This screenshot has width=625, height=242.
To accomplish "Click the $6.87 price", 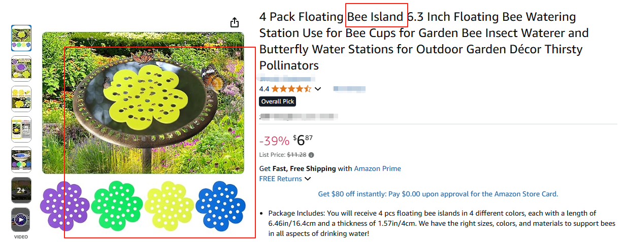I will (x=302, y=140).
